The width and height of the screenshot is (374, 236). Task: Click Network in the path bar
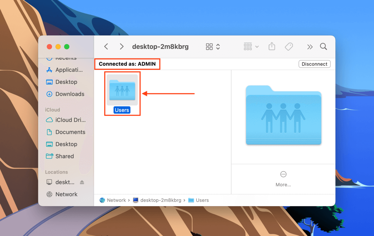(x=113, y=200)
